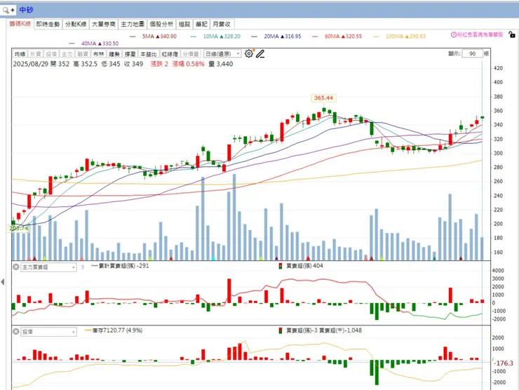
Task: Toggle the 投信 overlay button in chart toolbar
Action: (51, 54)
